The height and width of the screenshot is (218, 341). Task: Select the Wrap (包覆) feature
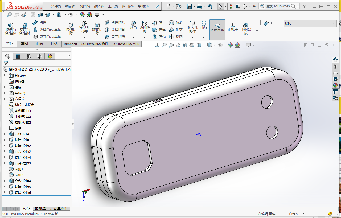[x=176, y=23]
